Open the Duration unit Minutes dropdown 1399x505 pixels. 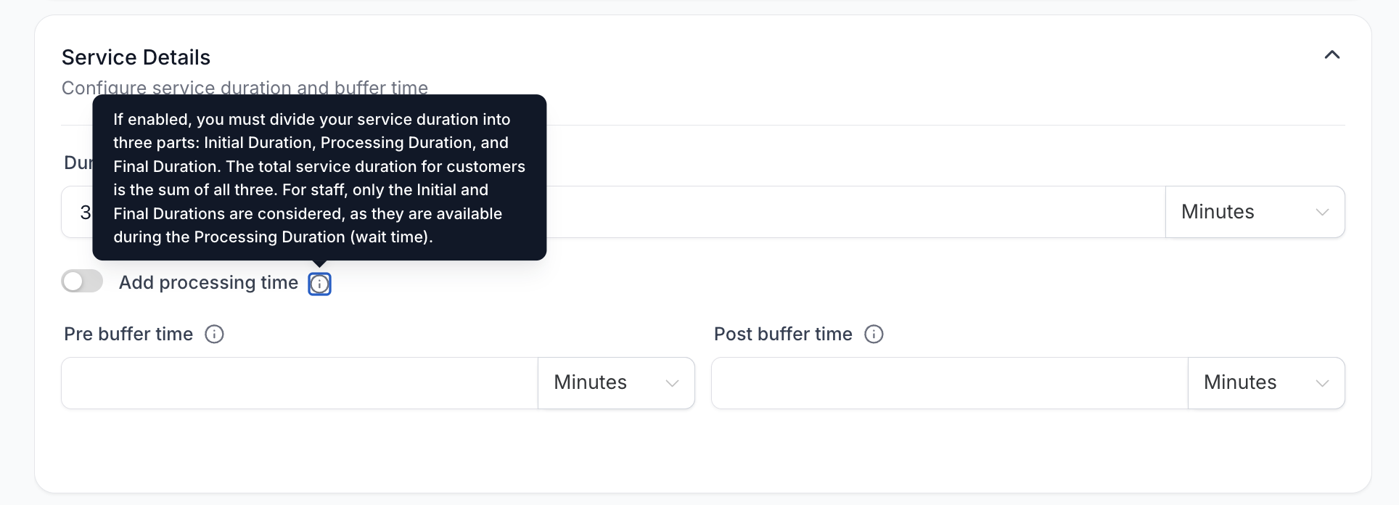1255,212
